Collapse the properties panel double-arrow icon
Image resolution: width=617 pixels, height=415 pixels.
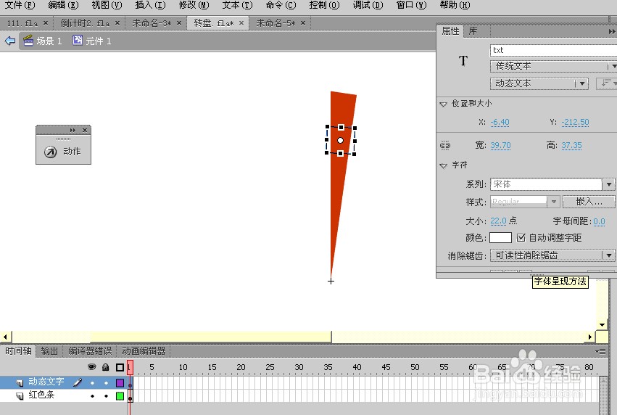(x=612, y=31)
